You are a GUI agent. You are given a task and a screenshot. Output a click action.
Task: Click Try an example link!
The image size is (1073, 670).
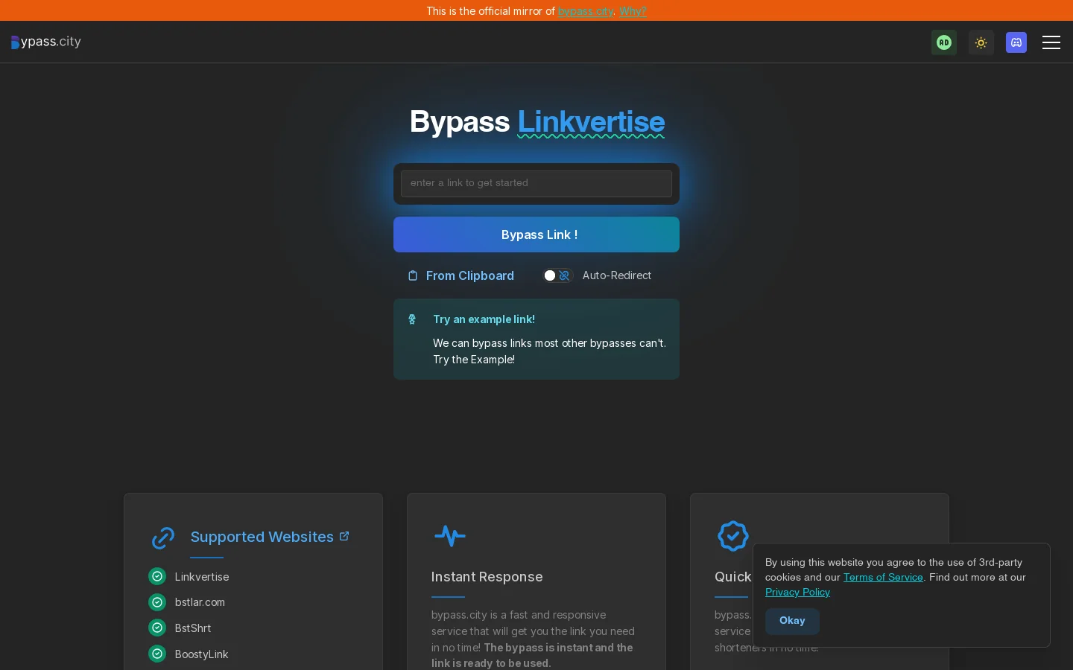(x=484, y=319)
